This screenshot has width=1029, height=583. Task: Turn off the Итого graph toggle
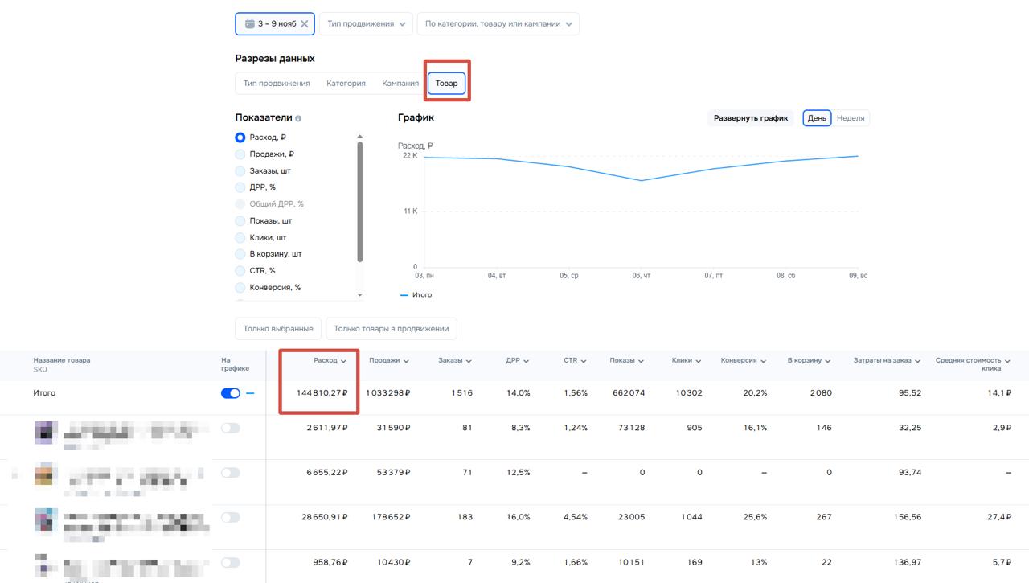(x=230, y=393)
